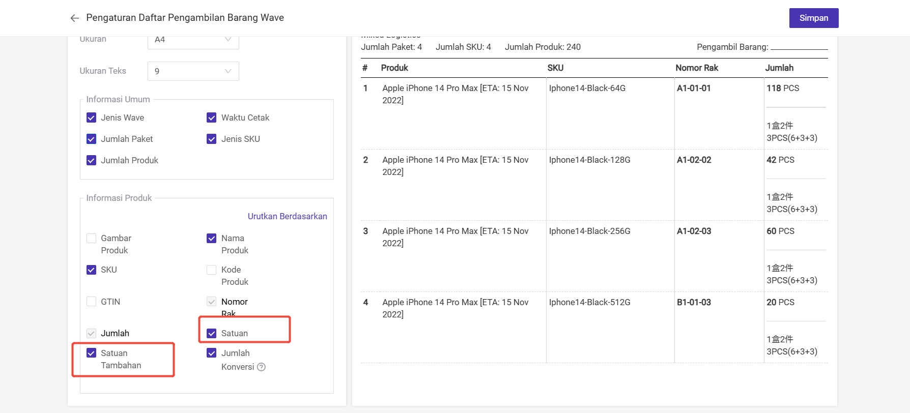The width and height of the screenshot is (910, 413).
Task: Open the Ukuran Teks dropdown
Action: pos(193,71)
